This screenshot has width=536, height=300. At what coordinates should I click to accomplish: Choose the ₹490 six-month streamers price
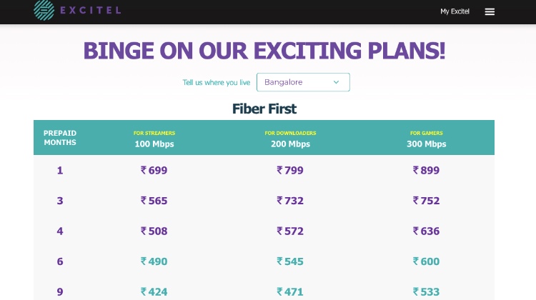tap(154, 261)
